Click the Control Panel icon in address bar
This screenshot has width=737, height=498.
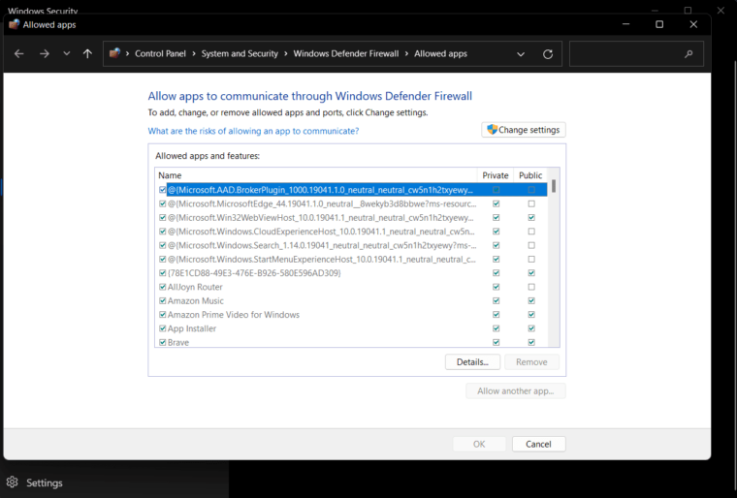(x=114, y=53)
